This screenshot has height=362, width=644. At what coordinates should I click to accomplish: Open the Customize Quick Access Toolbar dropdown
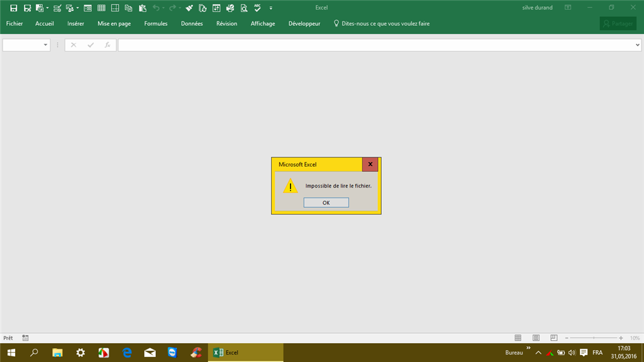(270, 8)
